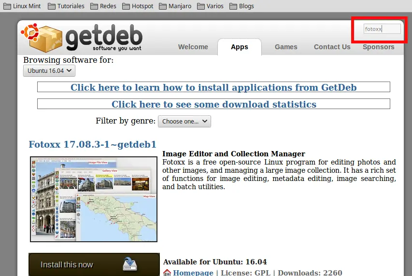Click the getdeb logo
This screenshot has height=276, width=412.
click(x=82, y=38)
